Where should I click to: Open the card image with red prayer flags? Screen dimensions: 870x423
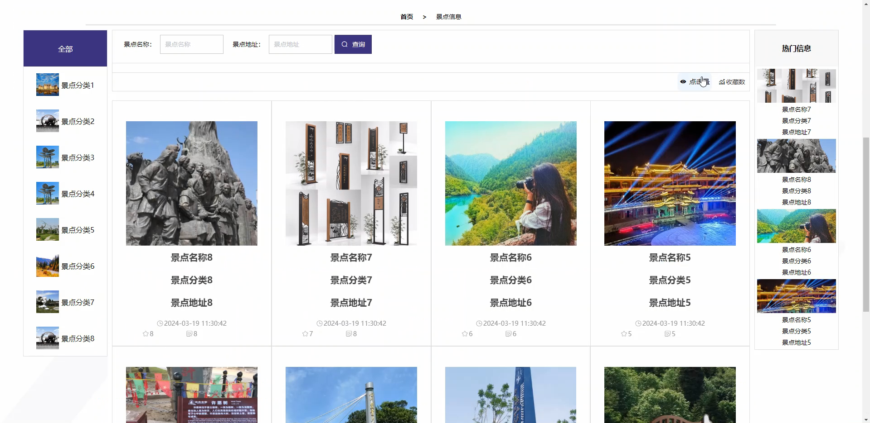pyautogui.click(x=192, y=395)
